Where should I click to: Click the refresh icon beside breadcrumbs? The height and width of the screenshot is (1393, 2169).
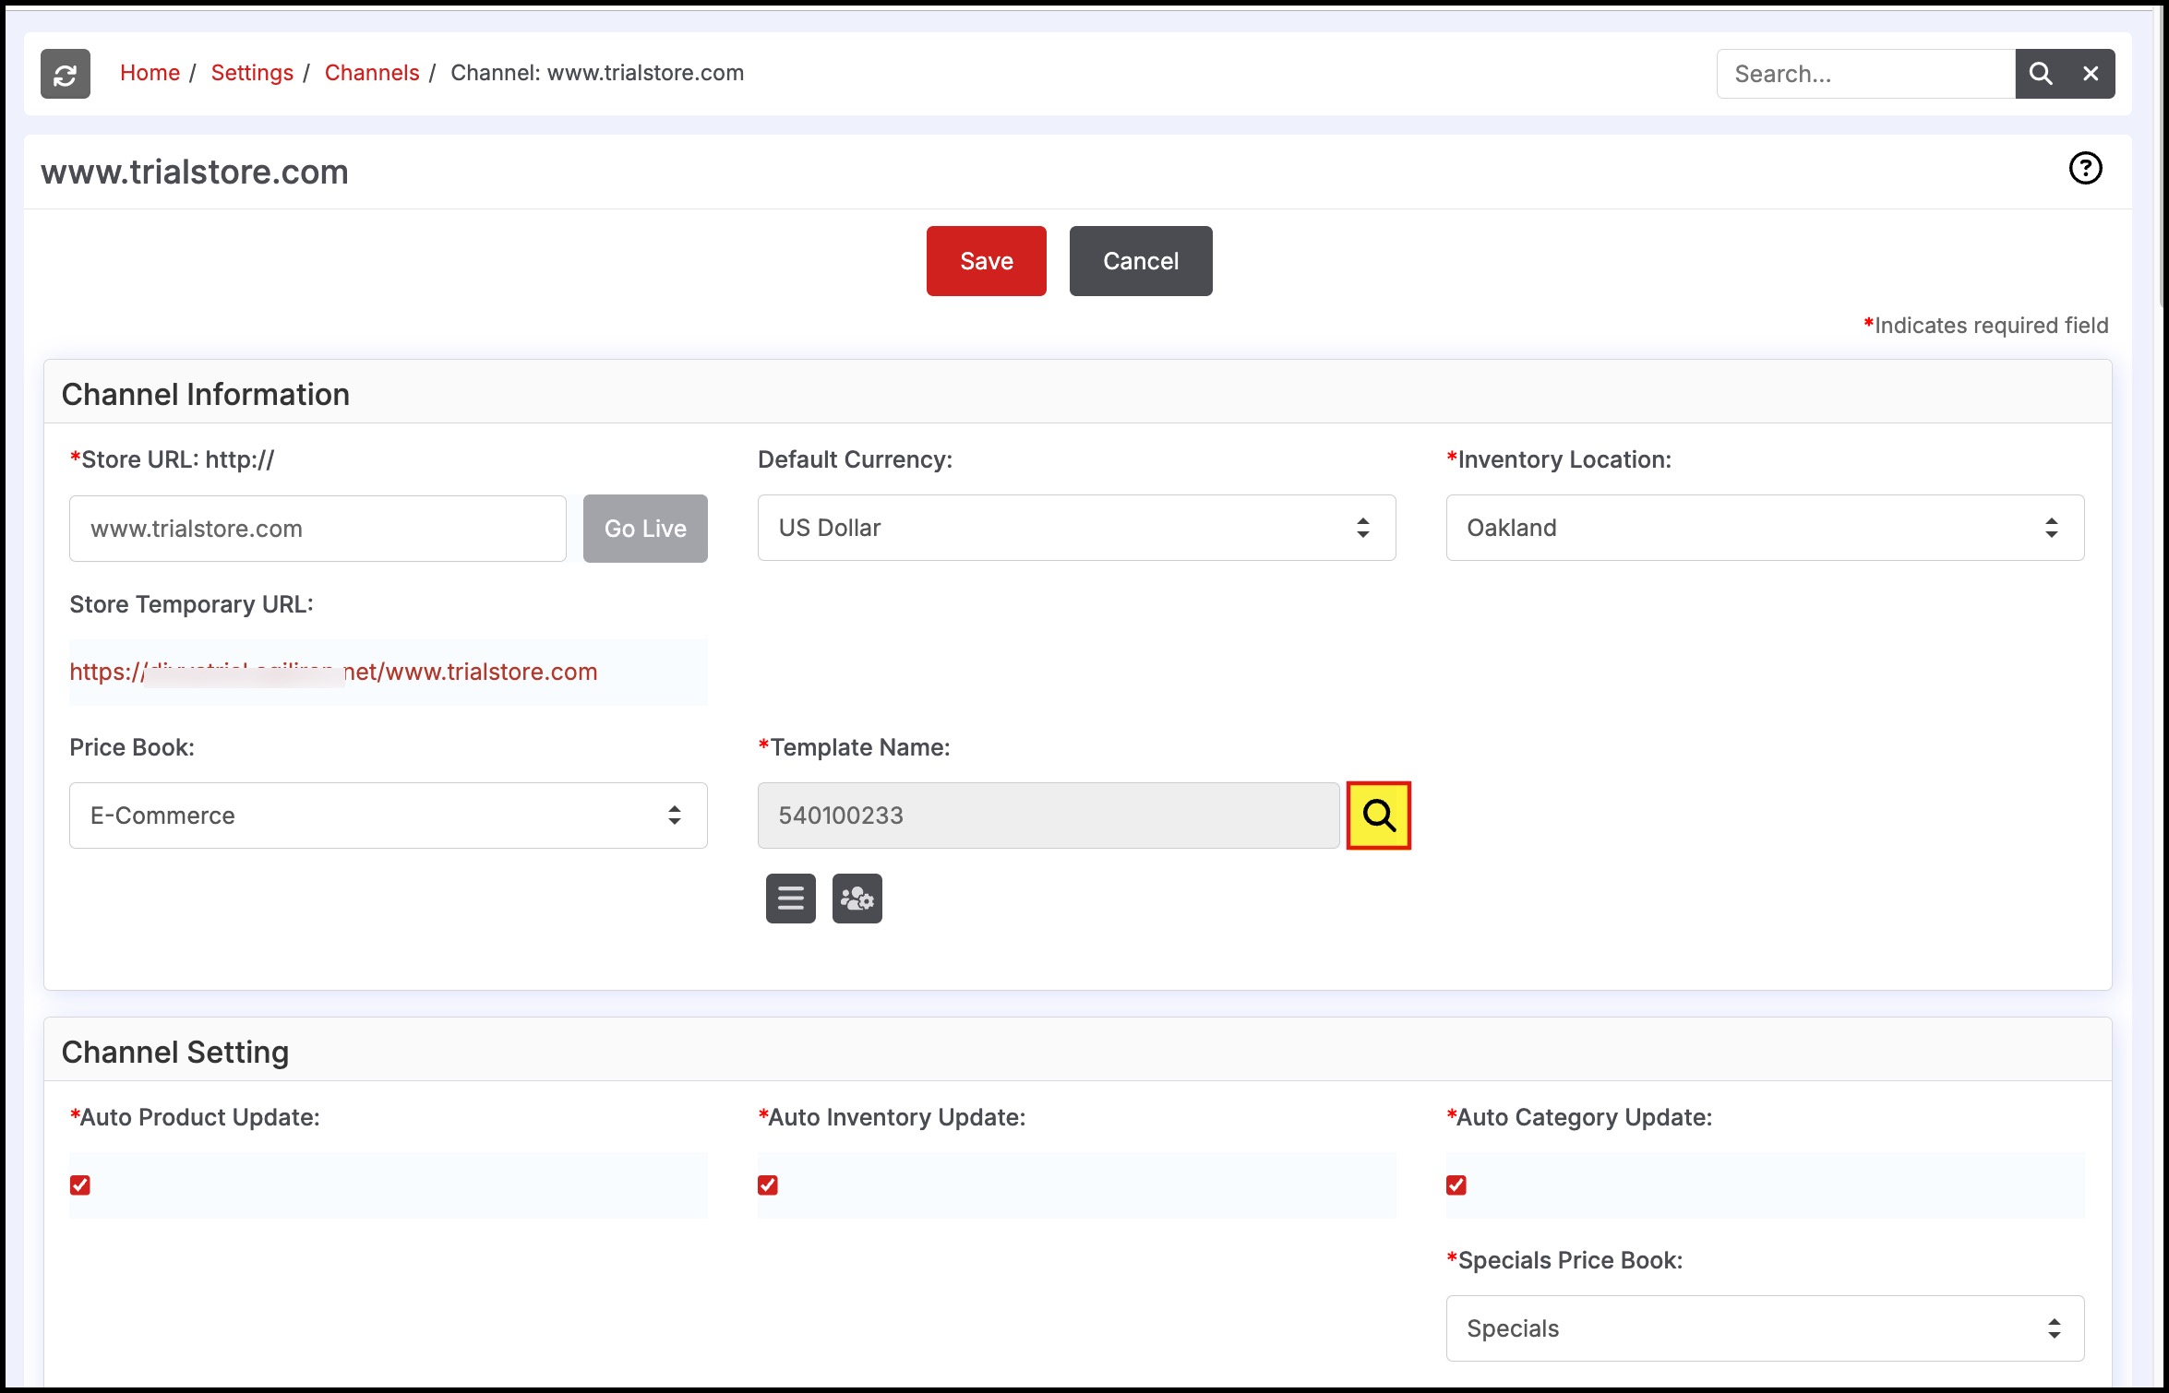click(65, 74)
